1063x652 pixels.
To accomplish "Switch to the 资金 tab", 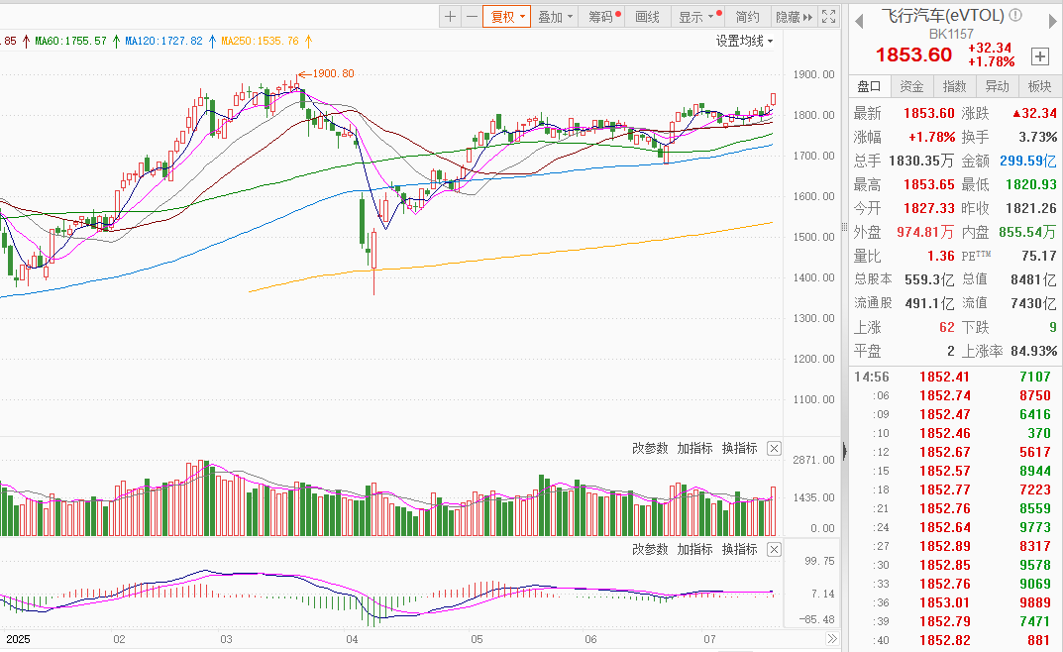I will tap(912, 87).
